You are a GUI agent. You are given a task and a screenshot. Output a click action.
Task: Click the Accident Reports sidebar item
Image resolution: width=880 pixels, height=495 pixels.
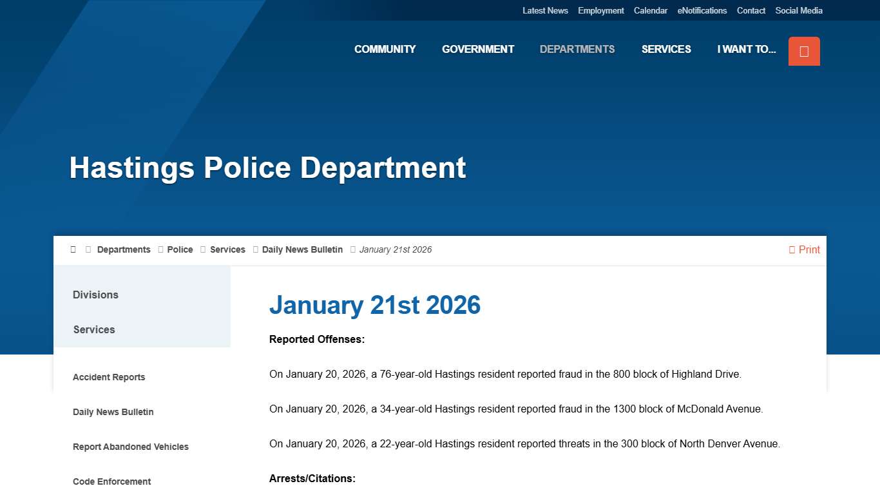coord(109,377)
